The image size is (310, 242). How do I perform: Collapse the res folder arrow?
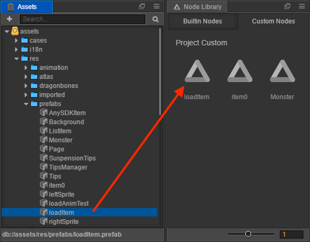pos(17,59)
